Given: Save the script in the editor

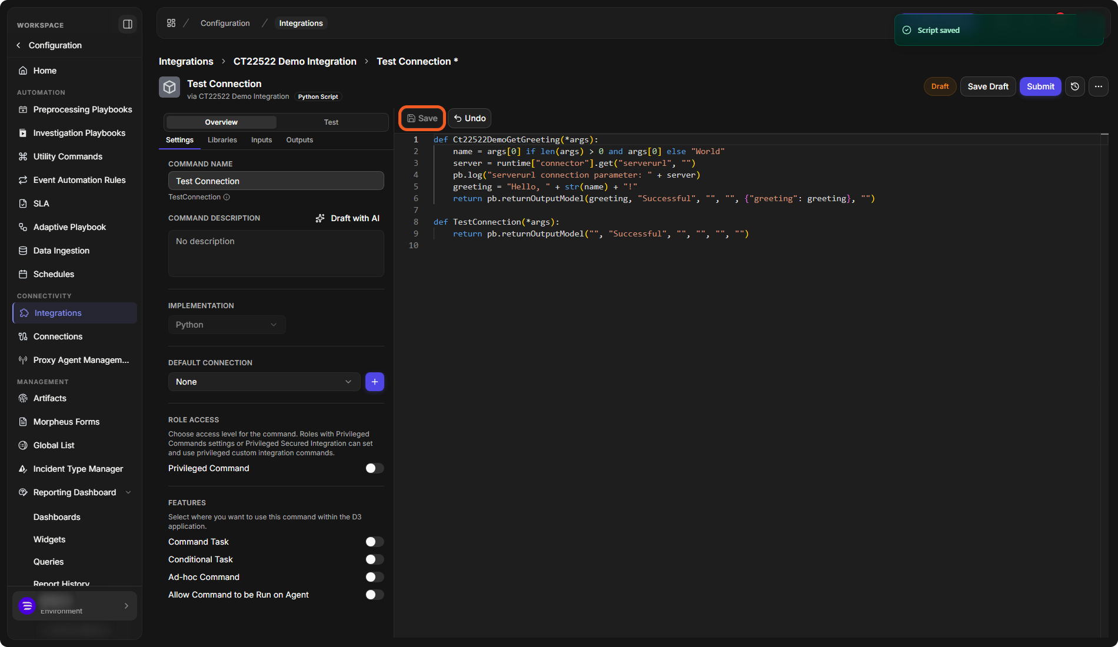Looking at the screenshot, I should point(422,118).
